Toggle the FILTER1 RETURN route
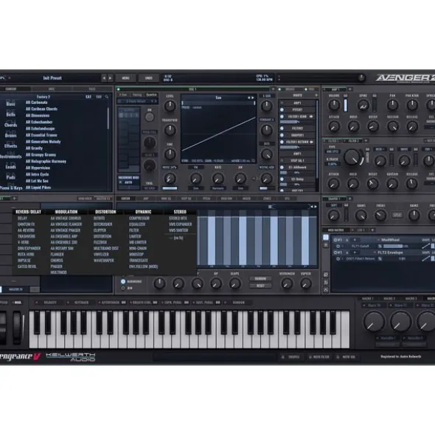Screen dimensions: 435x435 (x=282, y=142)
